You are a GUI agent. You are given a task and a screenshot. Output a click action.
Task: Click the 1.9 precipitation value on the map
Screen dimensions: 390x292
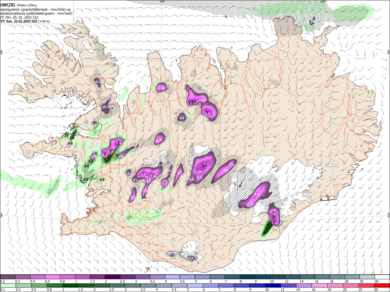pyautogui.click(x=207, y=113)
